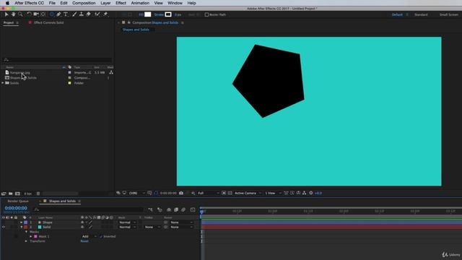Open the Full resolution dropdown
Image resolution: width=462 pixels, height=260 pixels.
209,193
